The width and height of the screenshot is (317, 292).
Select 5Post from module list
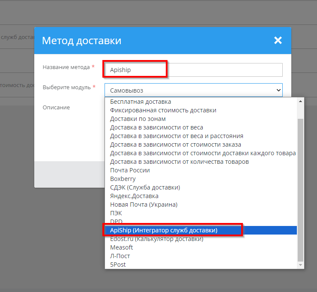pyautogui.click(x=118, y=265)
